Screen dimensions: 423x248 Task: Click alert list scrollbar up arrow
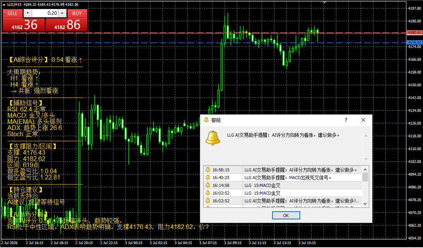(365, 169)
